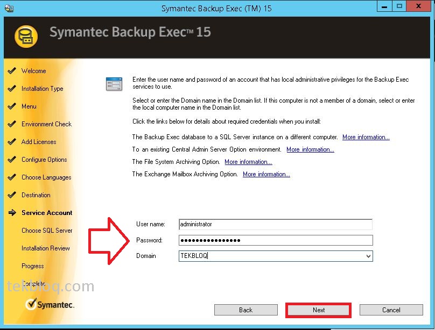
Task: Click the 'Symantec Backup Exec (TM) 15' window title
Action: pyautogui.click(x=216, y=9)
